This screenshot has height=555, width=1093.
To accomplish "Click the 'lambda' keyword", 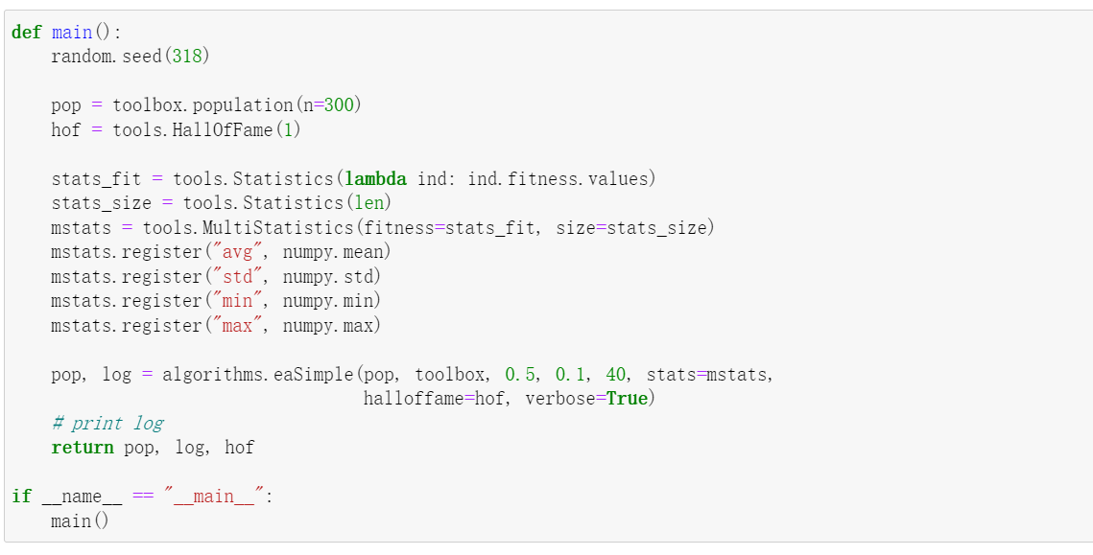I will click(375, 178).
